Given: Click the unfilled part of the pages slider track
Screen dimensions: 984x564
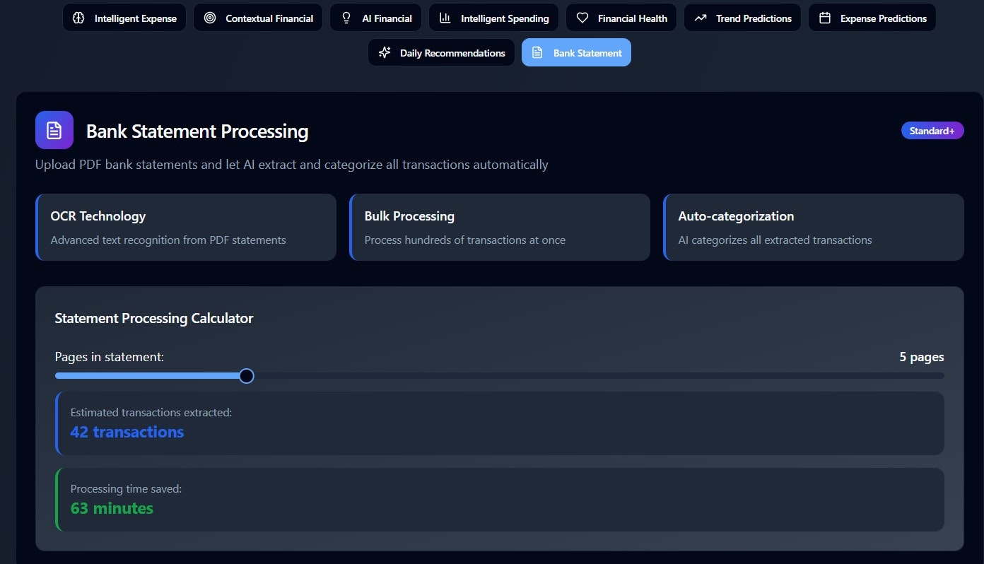Looking at the screenshot, I should click(x=599, y=376).
